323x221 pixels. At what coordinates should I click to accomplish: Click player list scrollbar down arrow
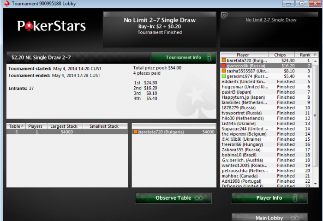[315, 184]
